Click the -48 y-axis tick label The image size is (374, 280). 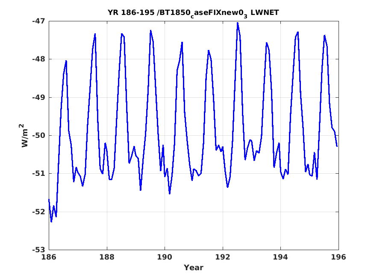point(38,59)
